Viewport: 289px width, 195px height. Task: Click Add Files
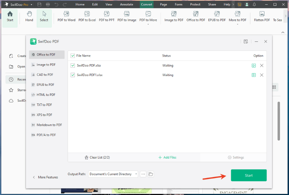pyautogui.click(x=167, y=158)
